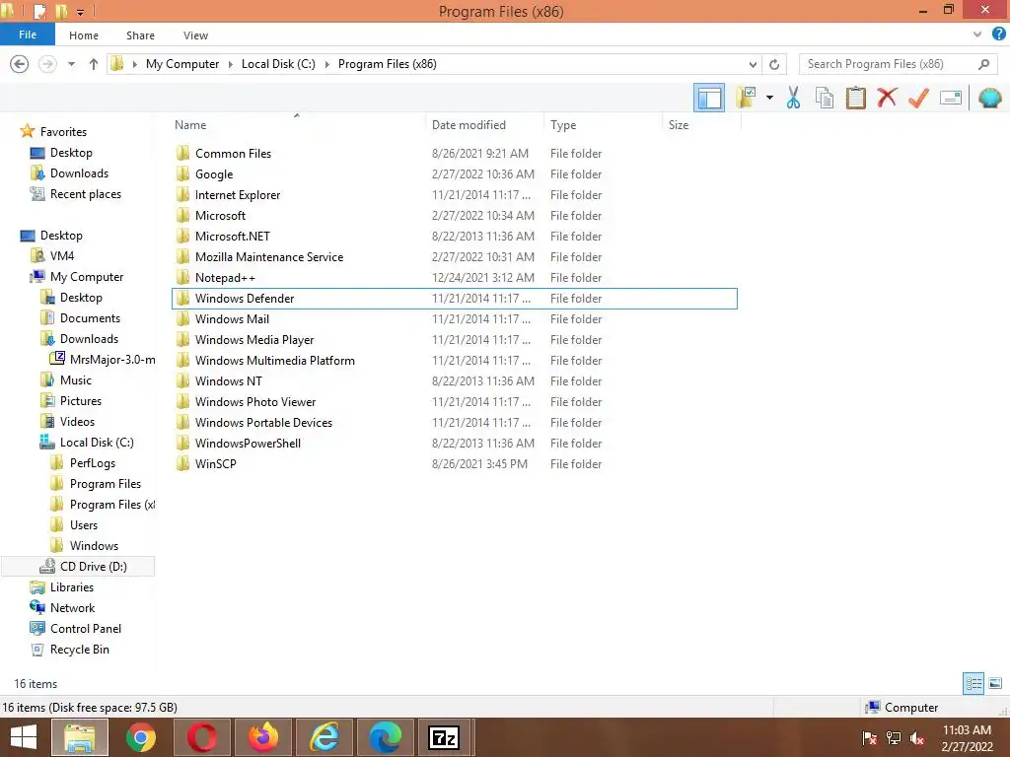Open dropdown arrow beside folder options icon
Screen dimensions: 1010x757
point(769,98)
